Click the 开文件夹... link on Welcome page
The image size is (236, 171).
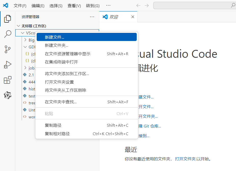(148, 116)
